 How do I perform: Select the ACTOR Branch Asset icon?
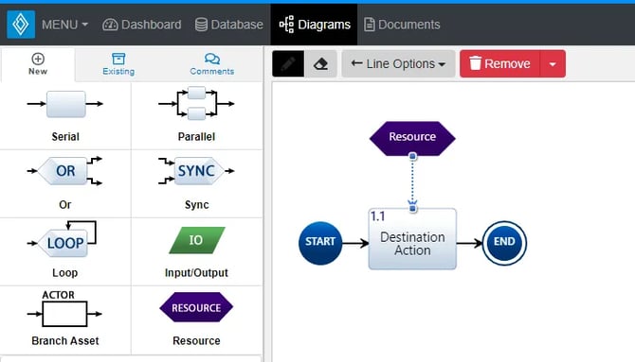[x=64, y=309]
